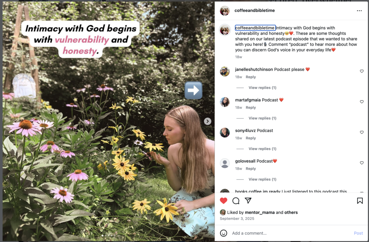Expand replies under janelleshutchinson's comment
Viewport: 369px width, 242px height.
tap(262, 87)
